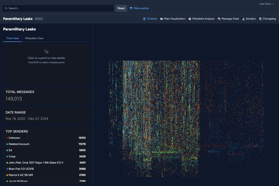Click the Filters active link
This screenshot has height=186, width=279.
[x=139, y=8]
